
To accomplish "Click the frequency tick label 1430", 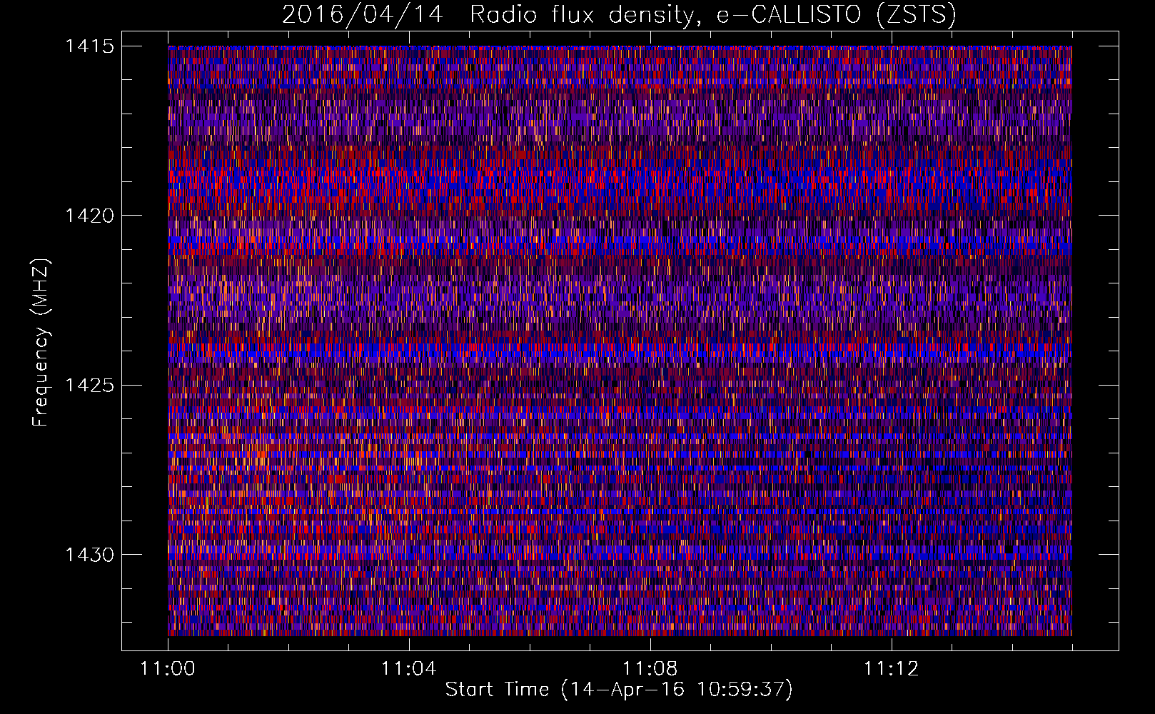I will click(x=89, y=555).
